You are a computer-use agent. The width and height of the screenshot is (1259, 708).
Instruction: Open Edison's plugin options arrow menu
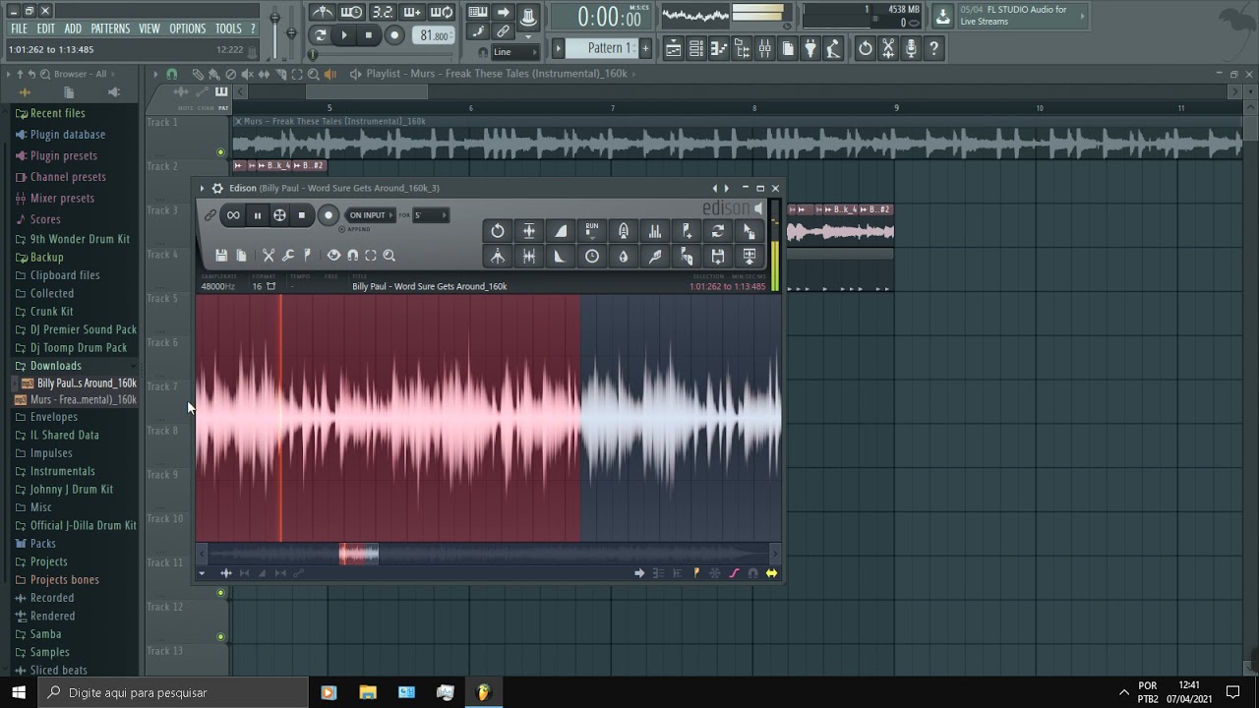[202, 188]
